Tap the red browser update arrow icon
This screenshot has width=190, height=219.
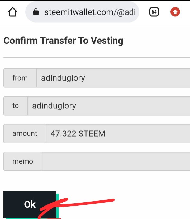[x=175, y=12]
